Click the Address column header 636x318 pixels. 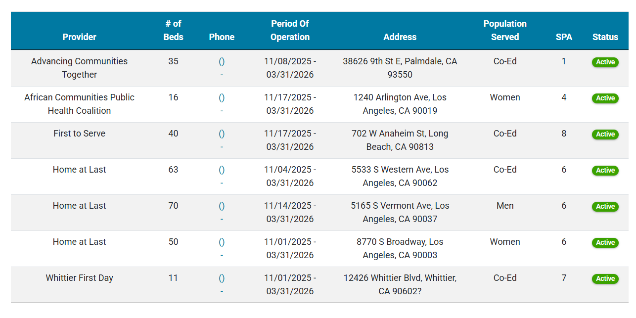400,37
